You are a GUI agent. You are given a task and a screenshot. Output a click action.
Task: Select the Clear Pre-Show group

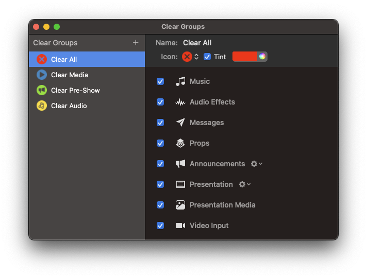pos(87,90)
